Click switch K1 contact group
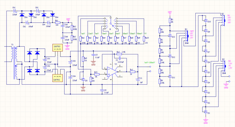This screenshot has width=235, height=127. coord(222,20)
